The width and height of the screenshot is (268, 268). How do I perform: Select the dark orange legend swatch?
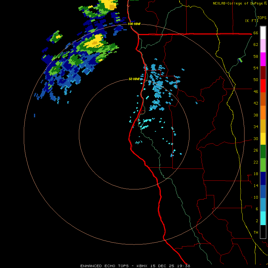point(263,99)
